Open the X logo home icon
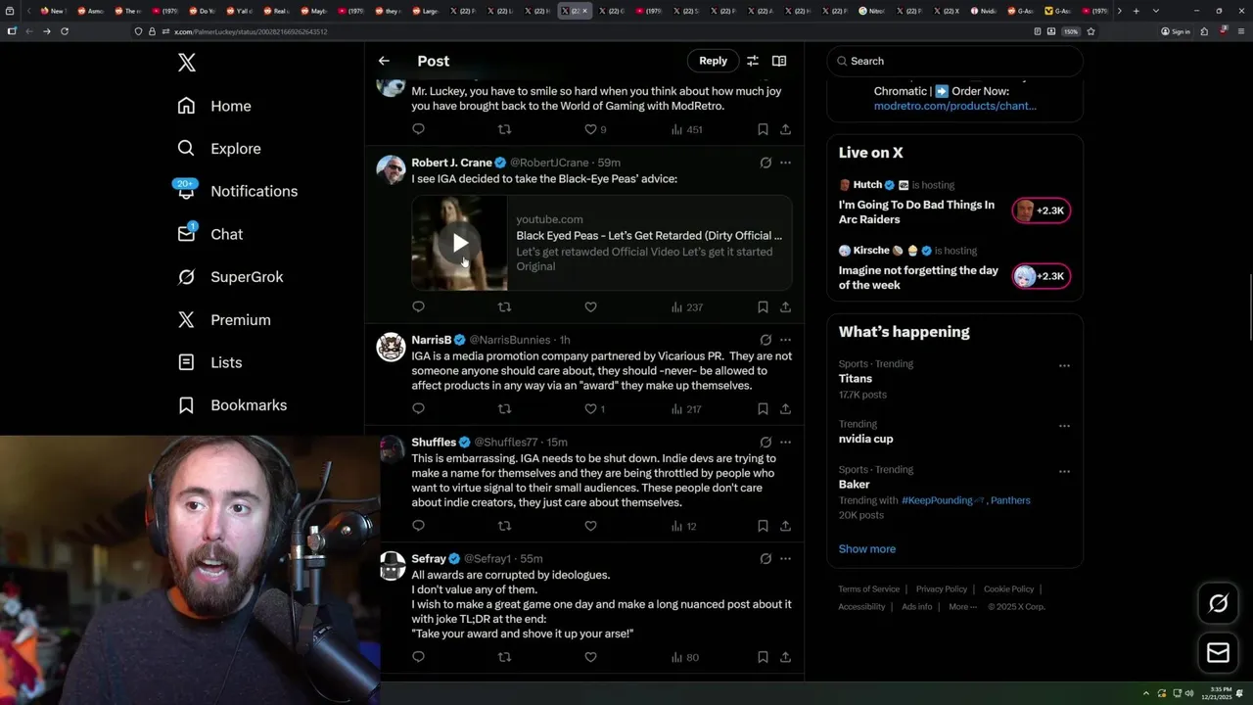1253x705 pixels. [x=187, y=63]
